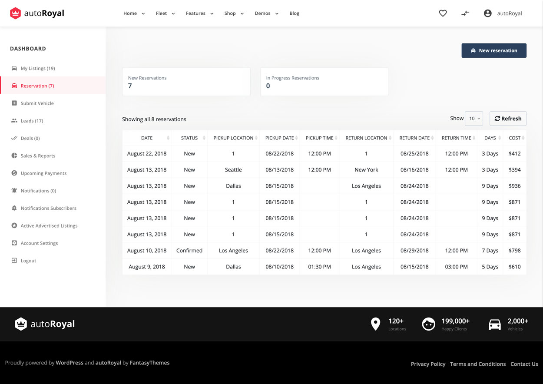Image resolution: width=543 pixels, height=384 pixels.
Task: Click the Seattle pickup location cell
Action: click(x=233, y=169)
